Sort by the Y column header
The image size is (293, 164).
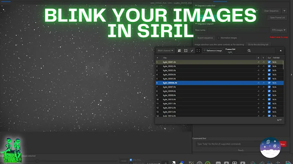point(263,58)
